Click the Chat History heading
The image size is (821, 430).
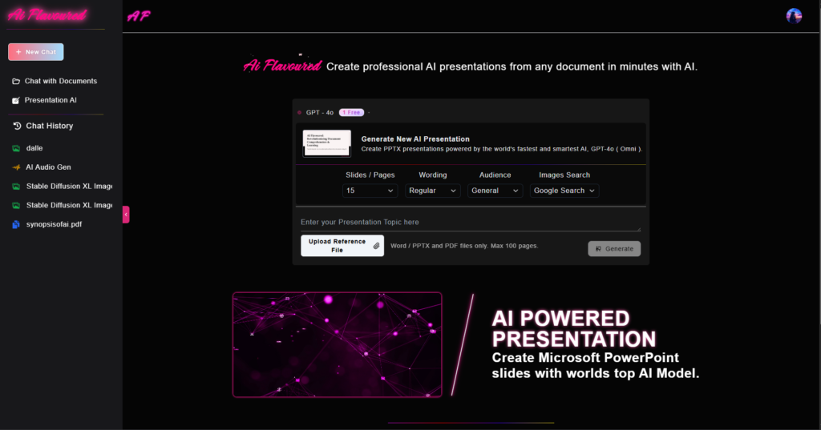click(49, 126)
